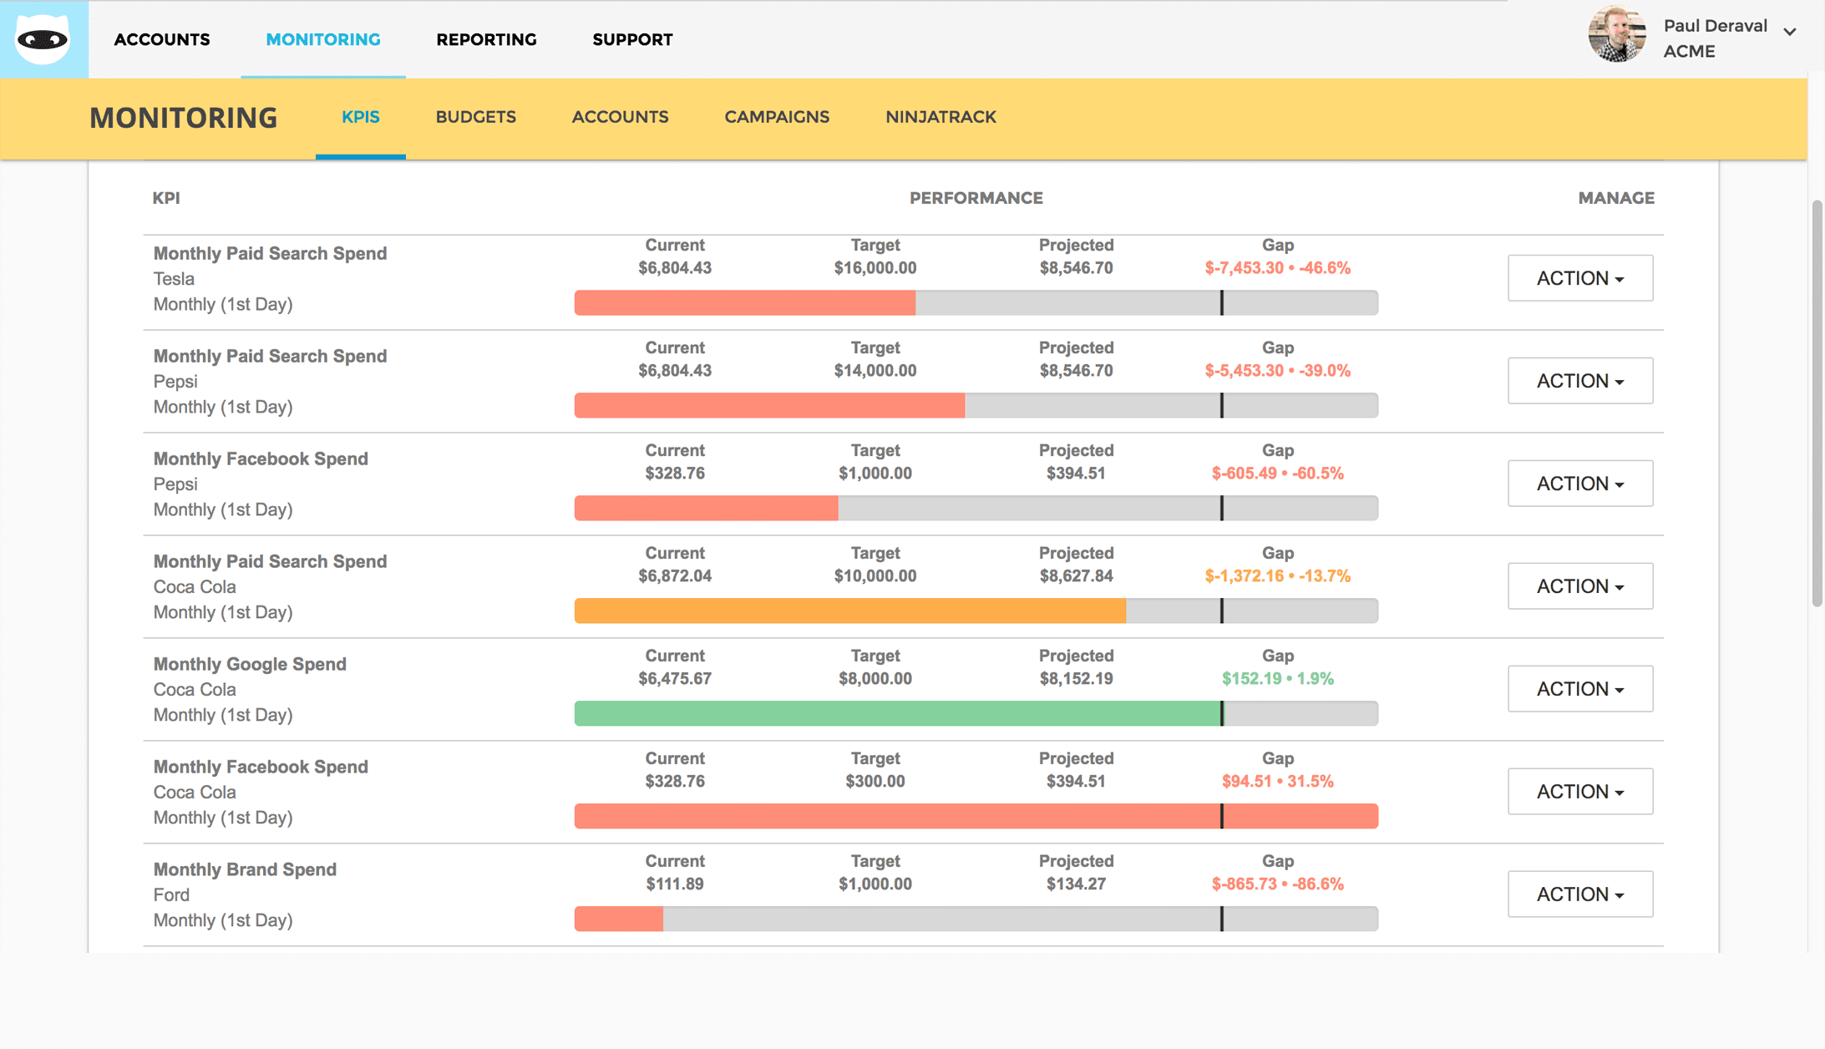Click the MONITORING page heading
The image size is (1825, 1049).
coord(183,118)
